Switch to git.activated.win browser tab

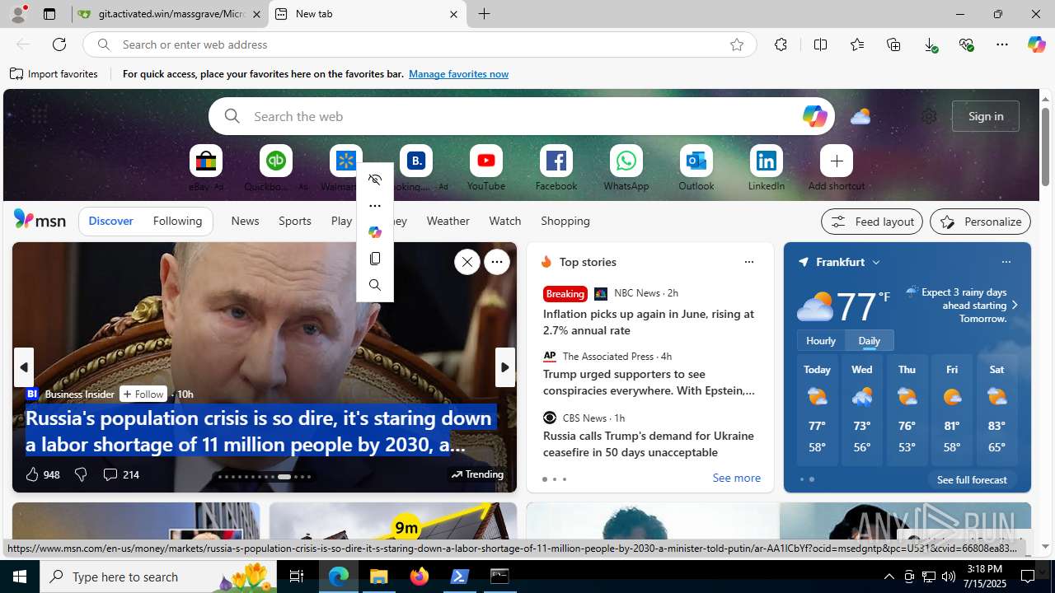click(x=171, y=14)
